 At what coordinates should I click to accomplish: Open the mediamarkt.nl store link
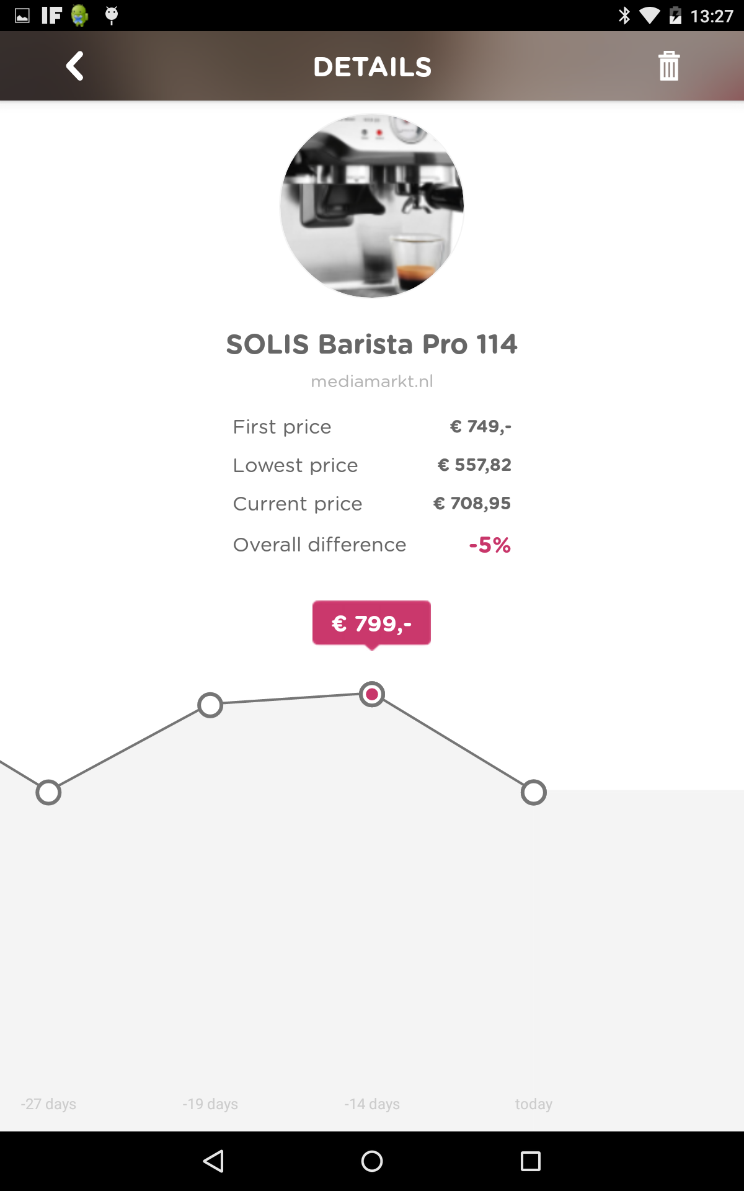(372, 381)
